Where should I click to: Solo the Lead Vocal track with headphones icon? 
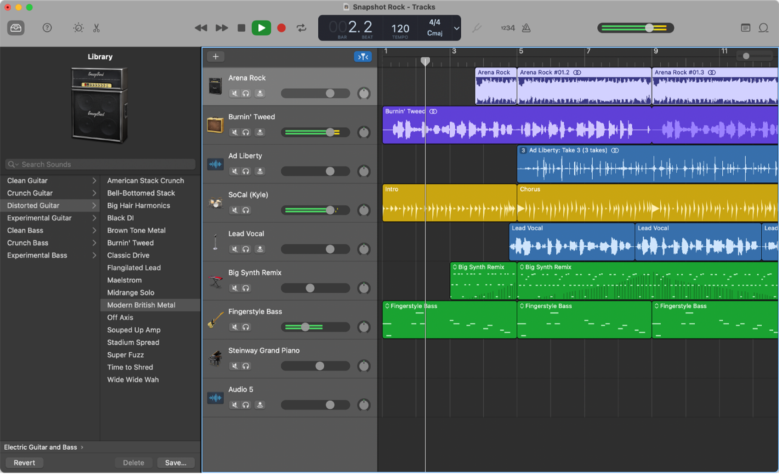tap(246, 249)
